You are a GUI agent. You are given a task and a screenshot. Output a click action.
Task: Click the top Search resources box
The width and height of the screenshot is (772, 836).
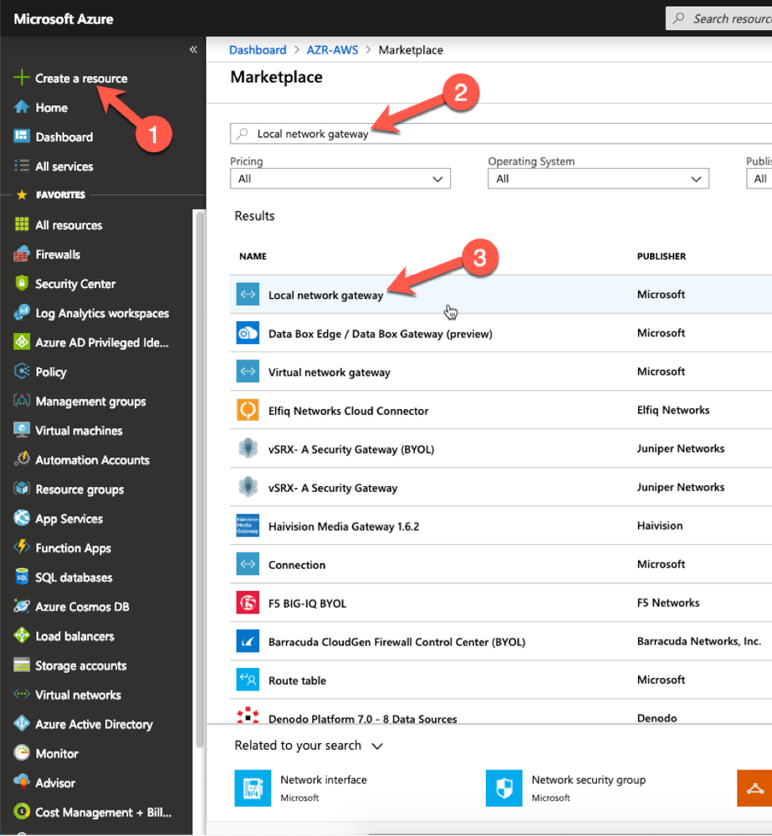pyautogui.click(x=718, y=18)
